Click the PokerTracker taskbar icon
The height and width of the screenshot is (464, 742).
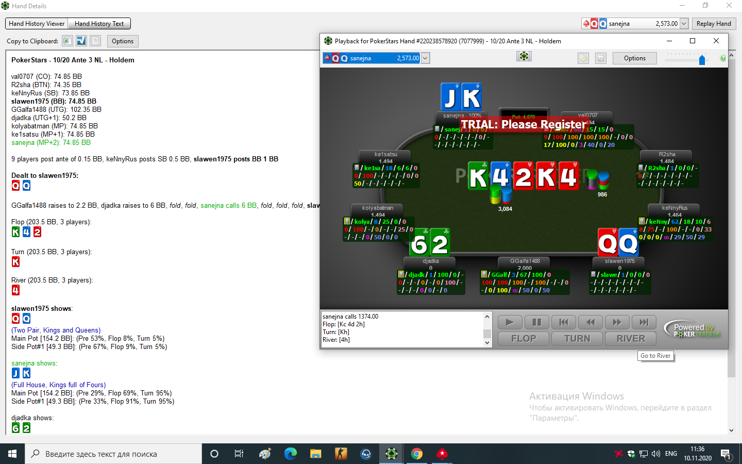pyautogui.click(x=392, y=454)
